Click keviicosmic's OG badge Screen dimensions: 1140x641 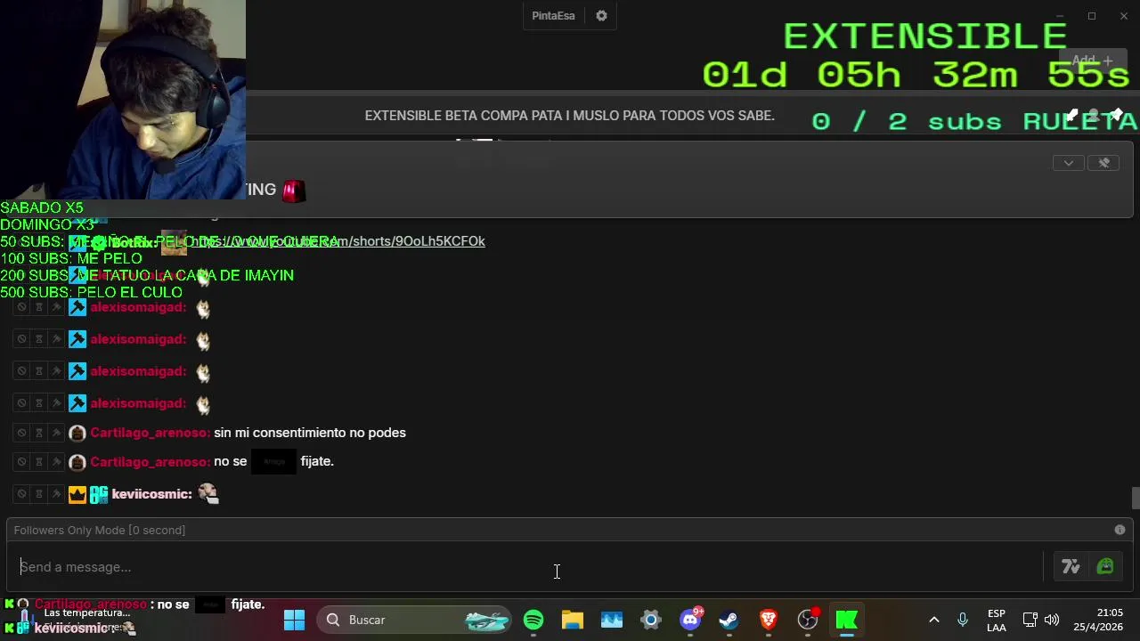(99, 494)
